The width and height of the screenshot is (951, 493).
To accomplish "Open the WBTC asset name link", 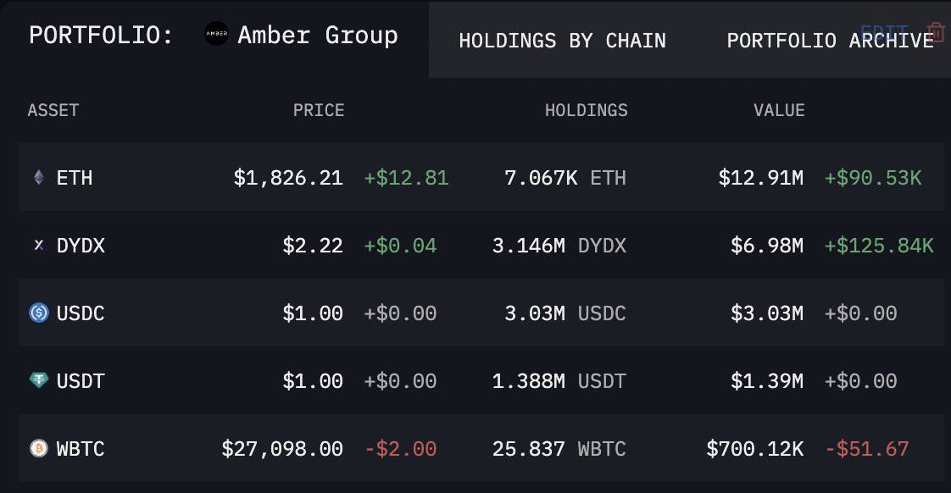I will [81, 449].
